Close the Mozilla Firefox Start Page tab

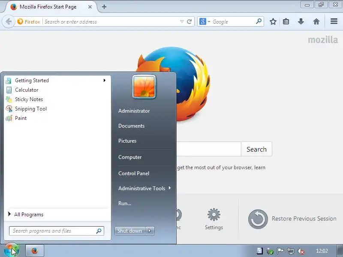click(x=90, y=7)
